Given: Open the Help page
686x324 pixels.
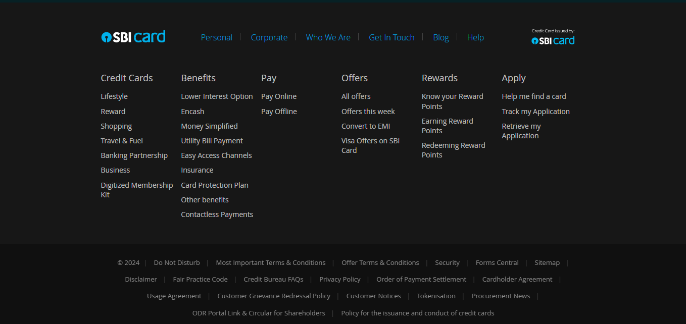Looking at the screenshot, I should coord(475,37).
